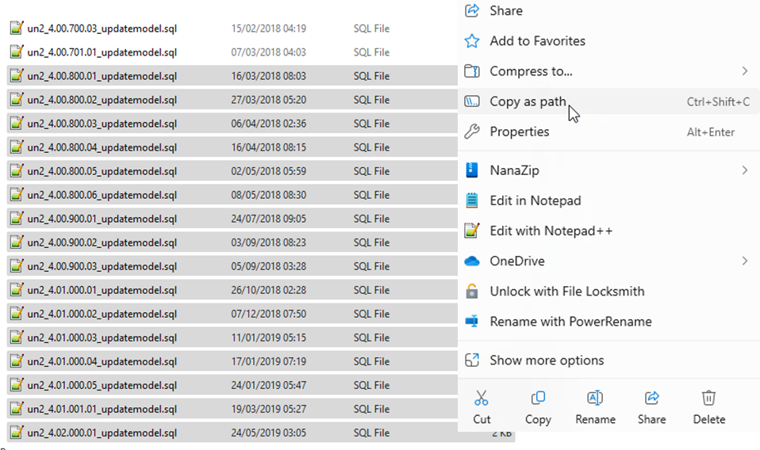The width and height of the screenshot is (760, 450).
Task: Click the NanaZip app icon
Action: pos(472,170)
